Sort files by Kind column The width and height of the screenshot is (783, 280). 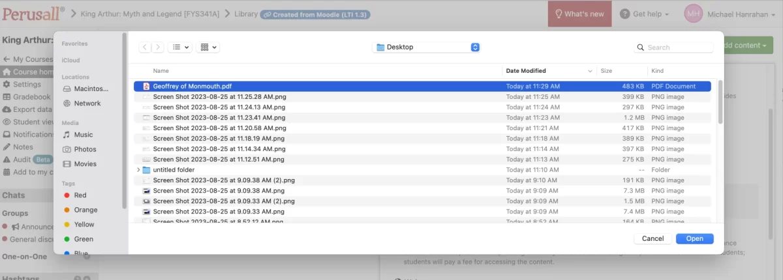click(656, 70)
